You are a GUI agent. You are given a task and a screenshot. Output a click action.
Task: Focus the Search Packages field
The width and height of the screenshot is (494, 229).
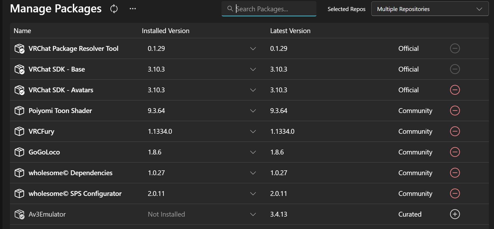(269, 9)
